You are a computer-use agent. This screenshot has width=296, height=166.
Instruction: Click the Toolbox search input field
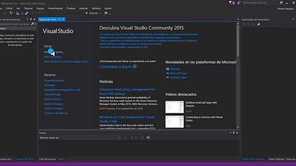[15, 24]
